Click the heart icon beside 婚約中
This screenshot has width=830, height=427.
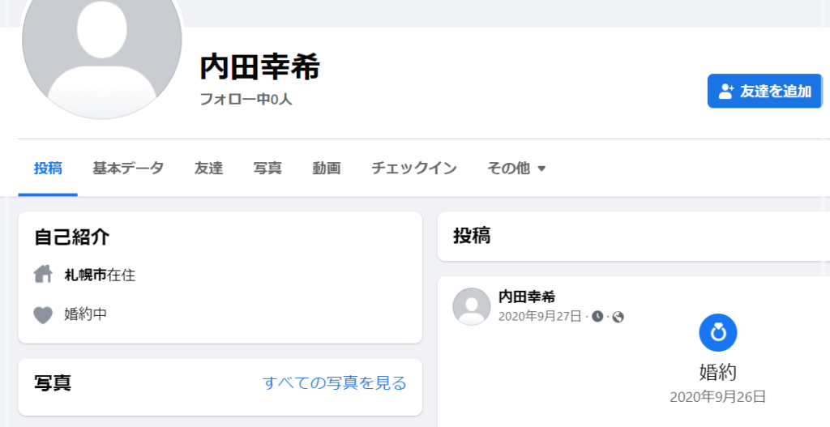43,315
